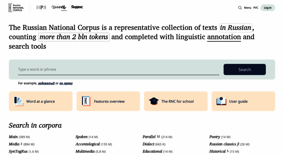The image size is (284, 154).
Task: Click the User guide open book icon
Action: coord(221,101)
